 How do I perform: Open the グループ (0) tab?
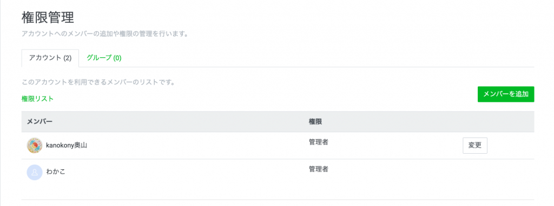click(x=104, y=58)
